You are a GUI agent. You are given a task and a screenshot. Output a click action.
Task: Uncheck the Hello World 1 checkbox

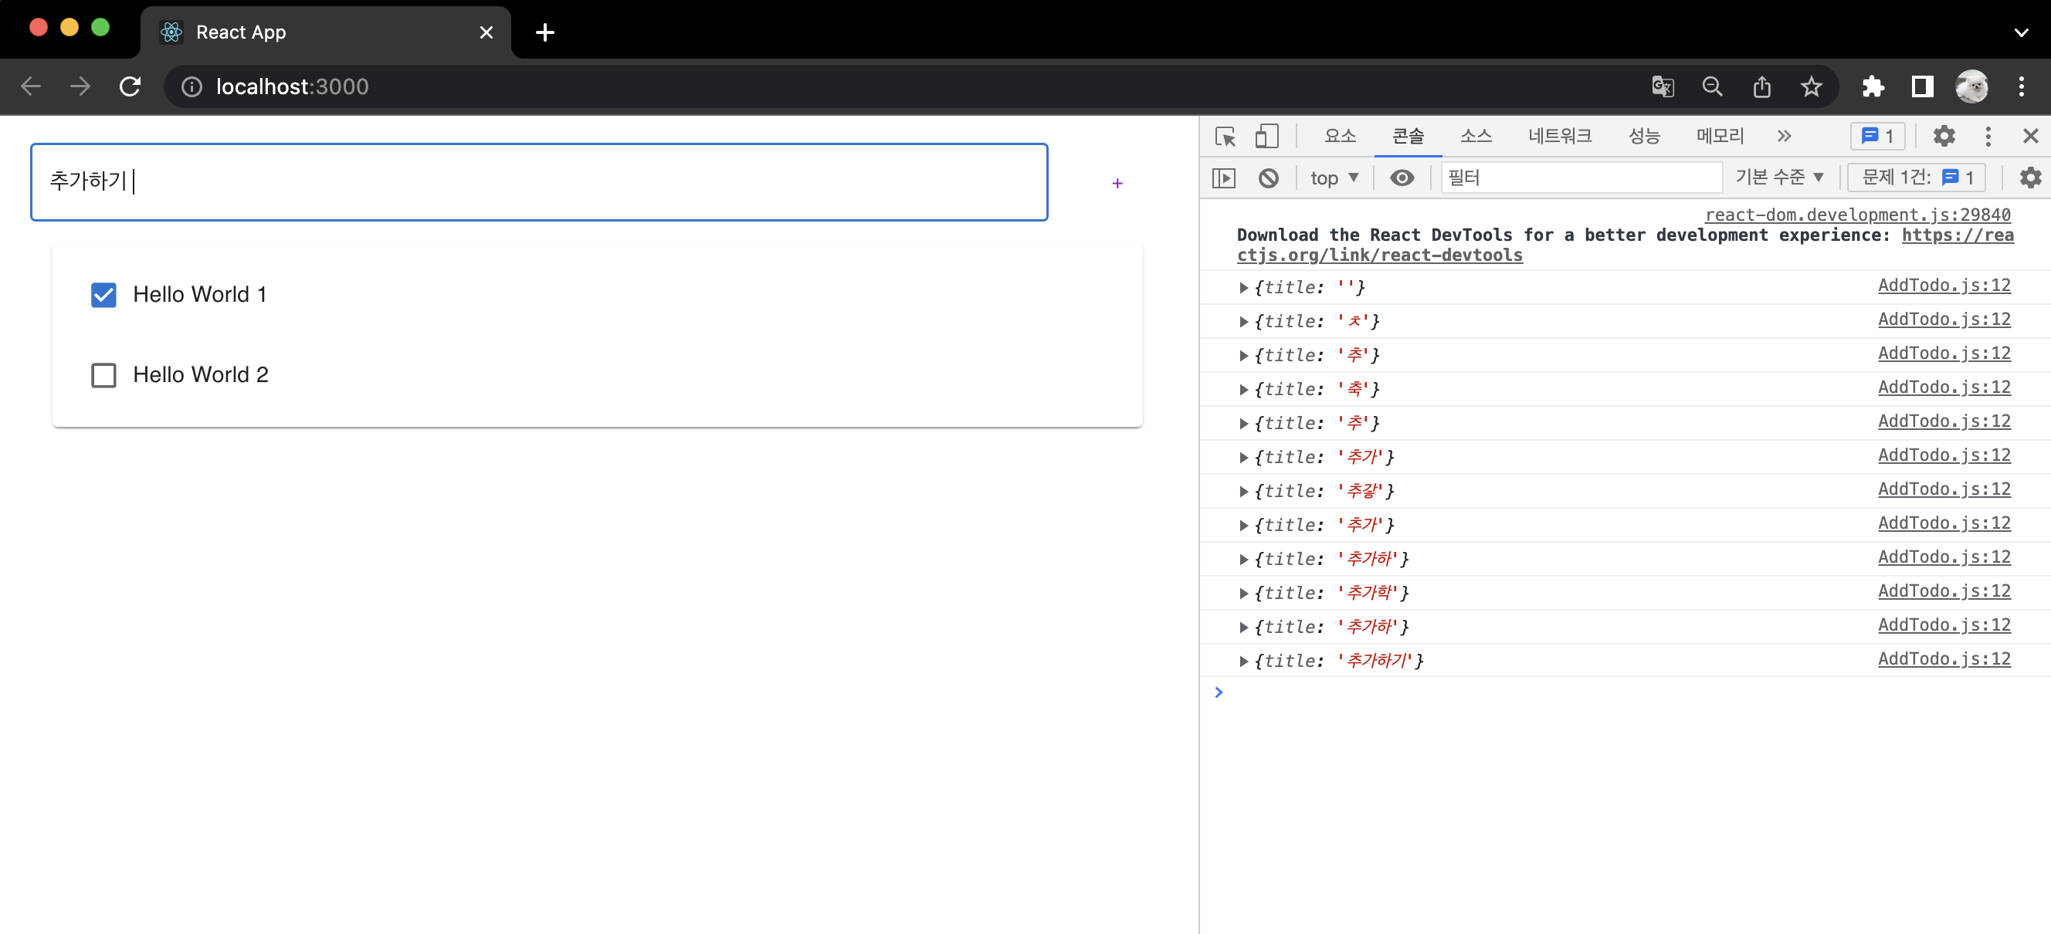[x=103, y=295]
